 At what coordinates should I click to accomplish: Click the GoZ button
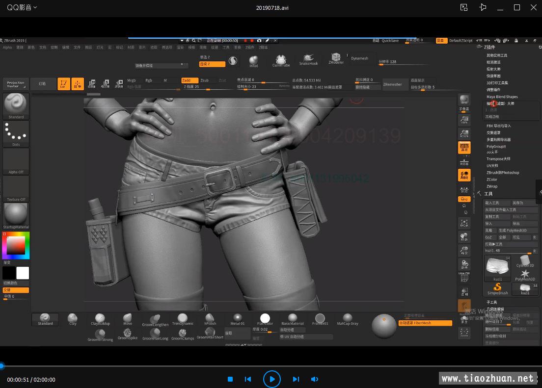pos(488,237)
